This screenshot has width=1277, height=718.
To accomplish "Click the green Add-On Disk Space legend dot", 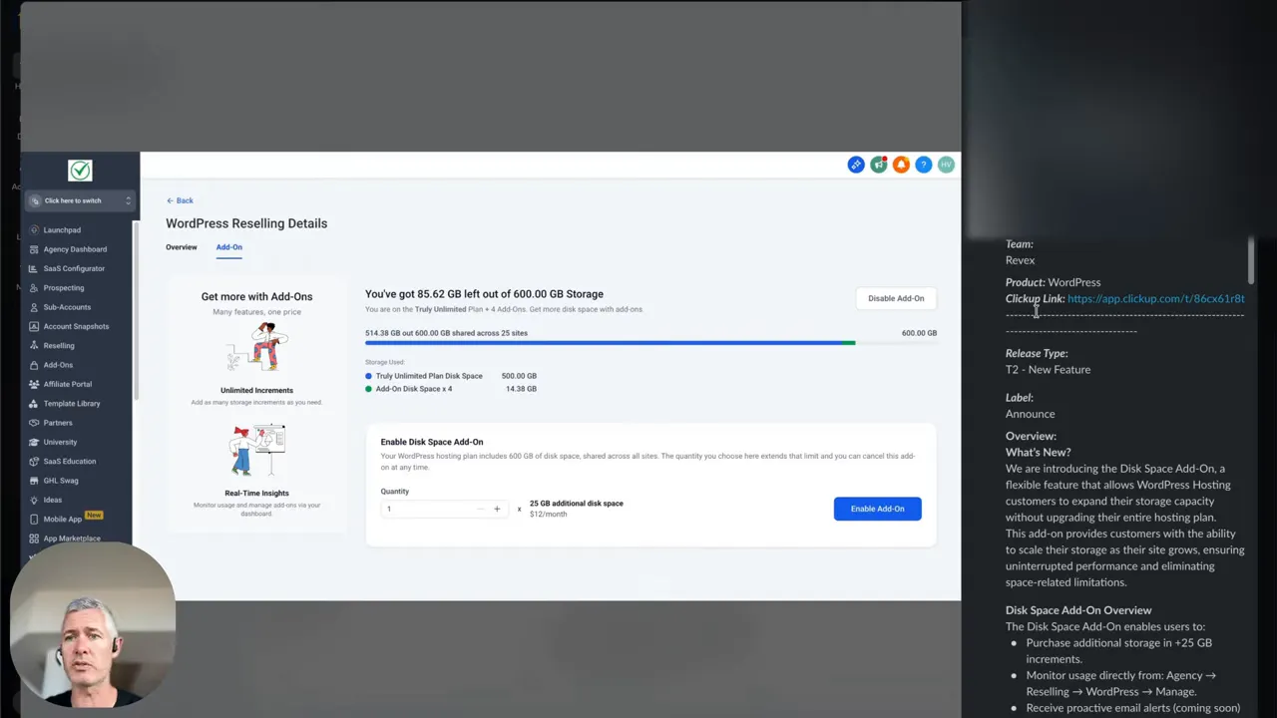I will pyautogui.click(x=368, y=389).
